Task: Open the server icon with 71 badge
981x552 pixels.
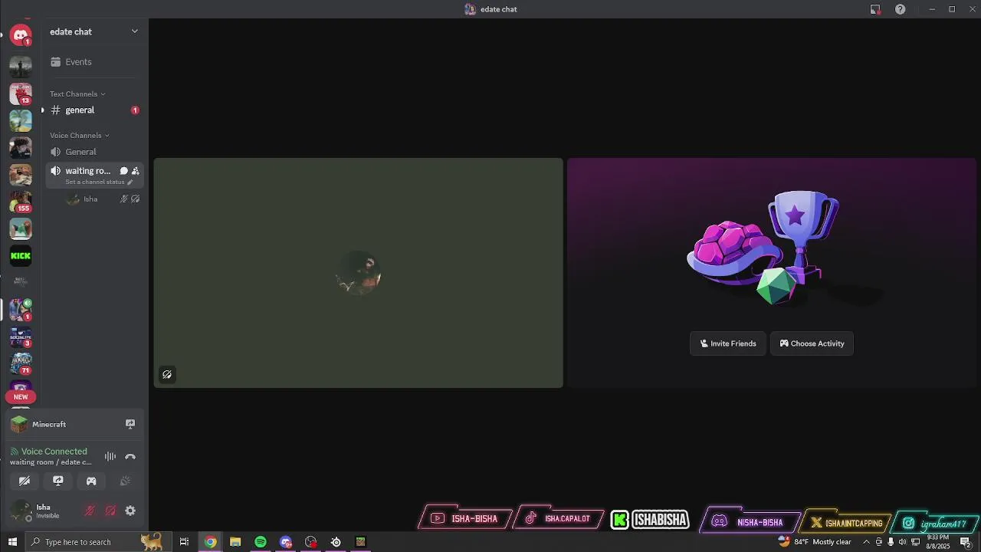Action: [x=21, y=363]
